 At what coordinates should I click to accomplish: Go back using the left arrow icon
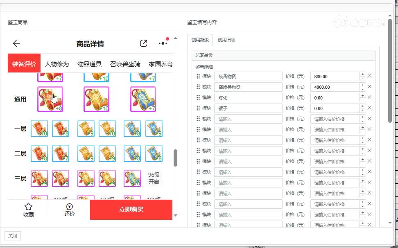click(x=16, y=43)
